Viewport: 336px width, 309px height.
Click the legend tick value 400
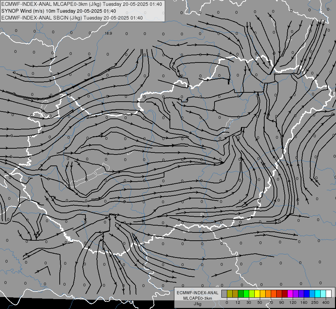[x=326, y=302]
